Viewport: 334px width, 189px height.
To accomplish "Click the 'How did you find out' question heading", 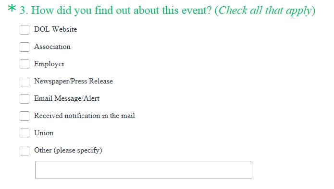I will point(116,10).
